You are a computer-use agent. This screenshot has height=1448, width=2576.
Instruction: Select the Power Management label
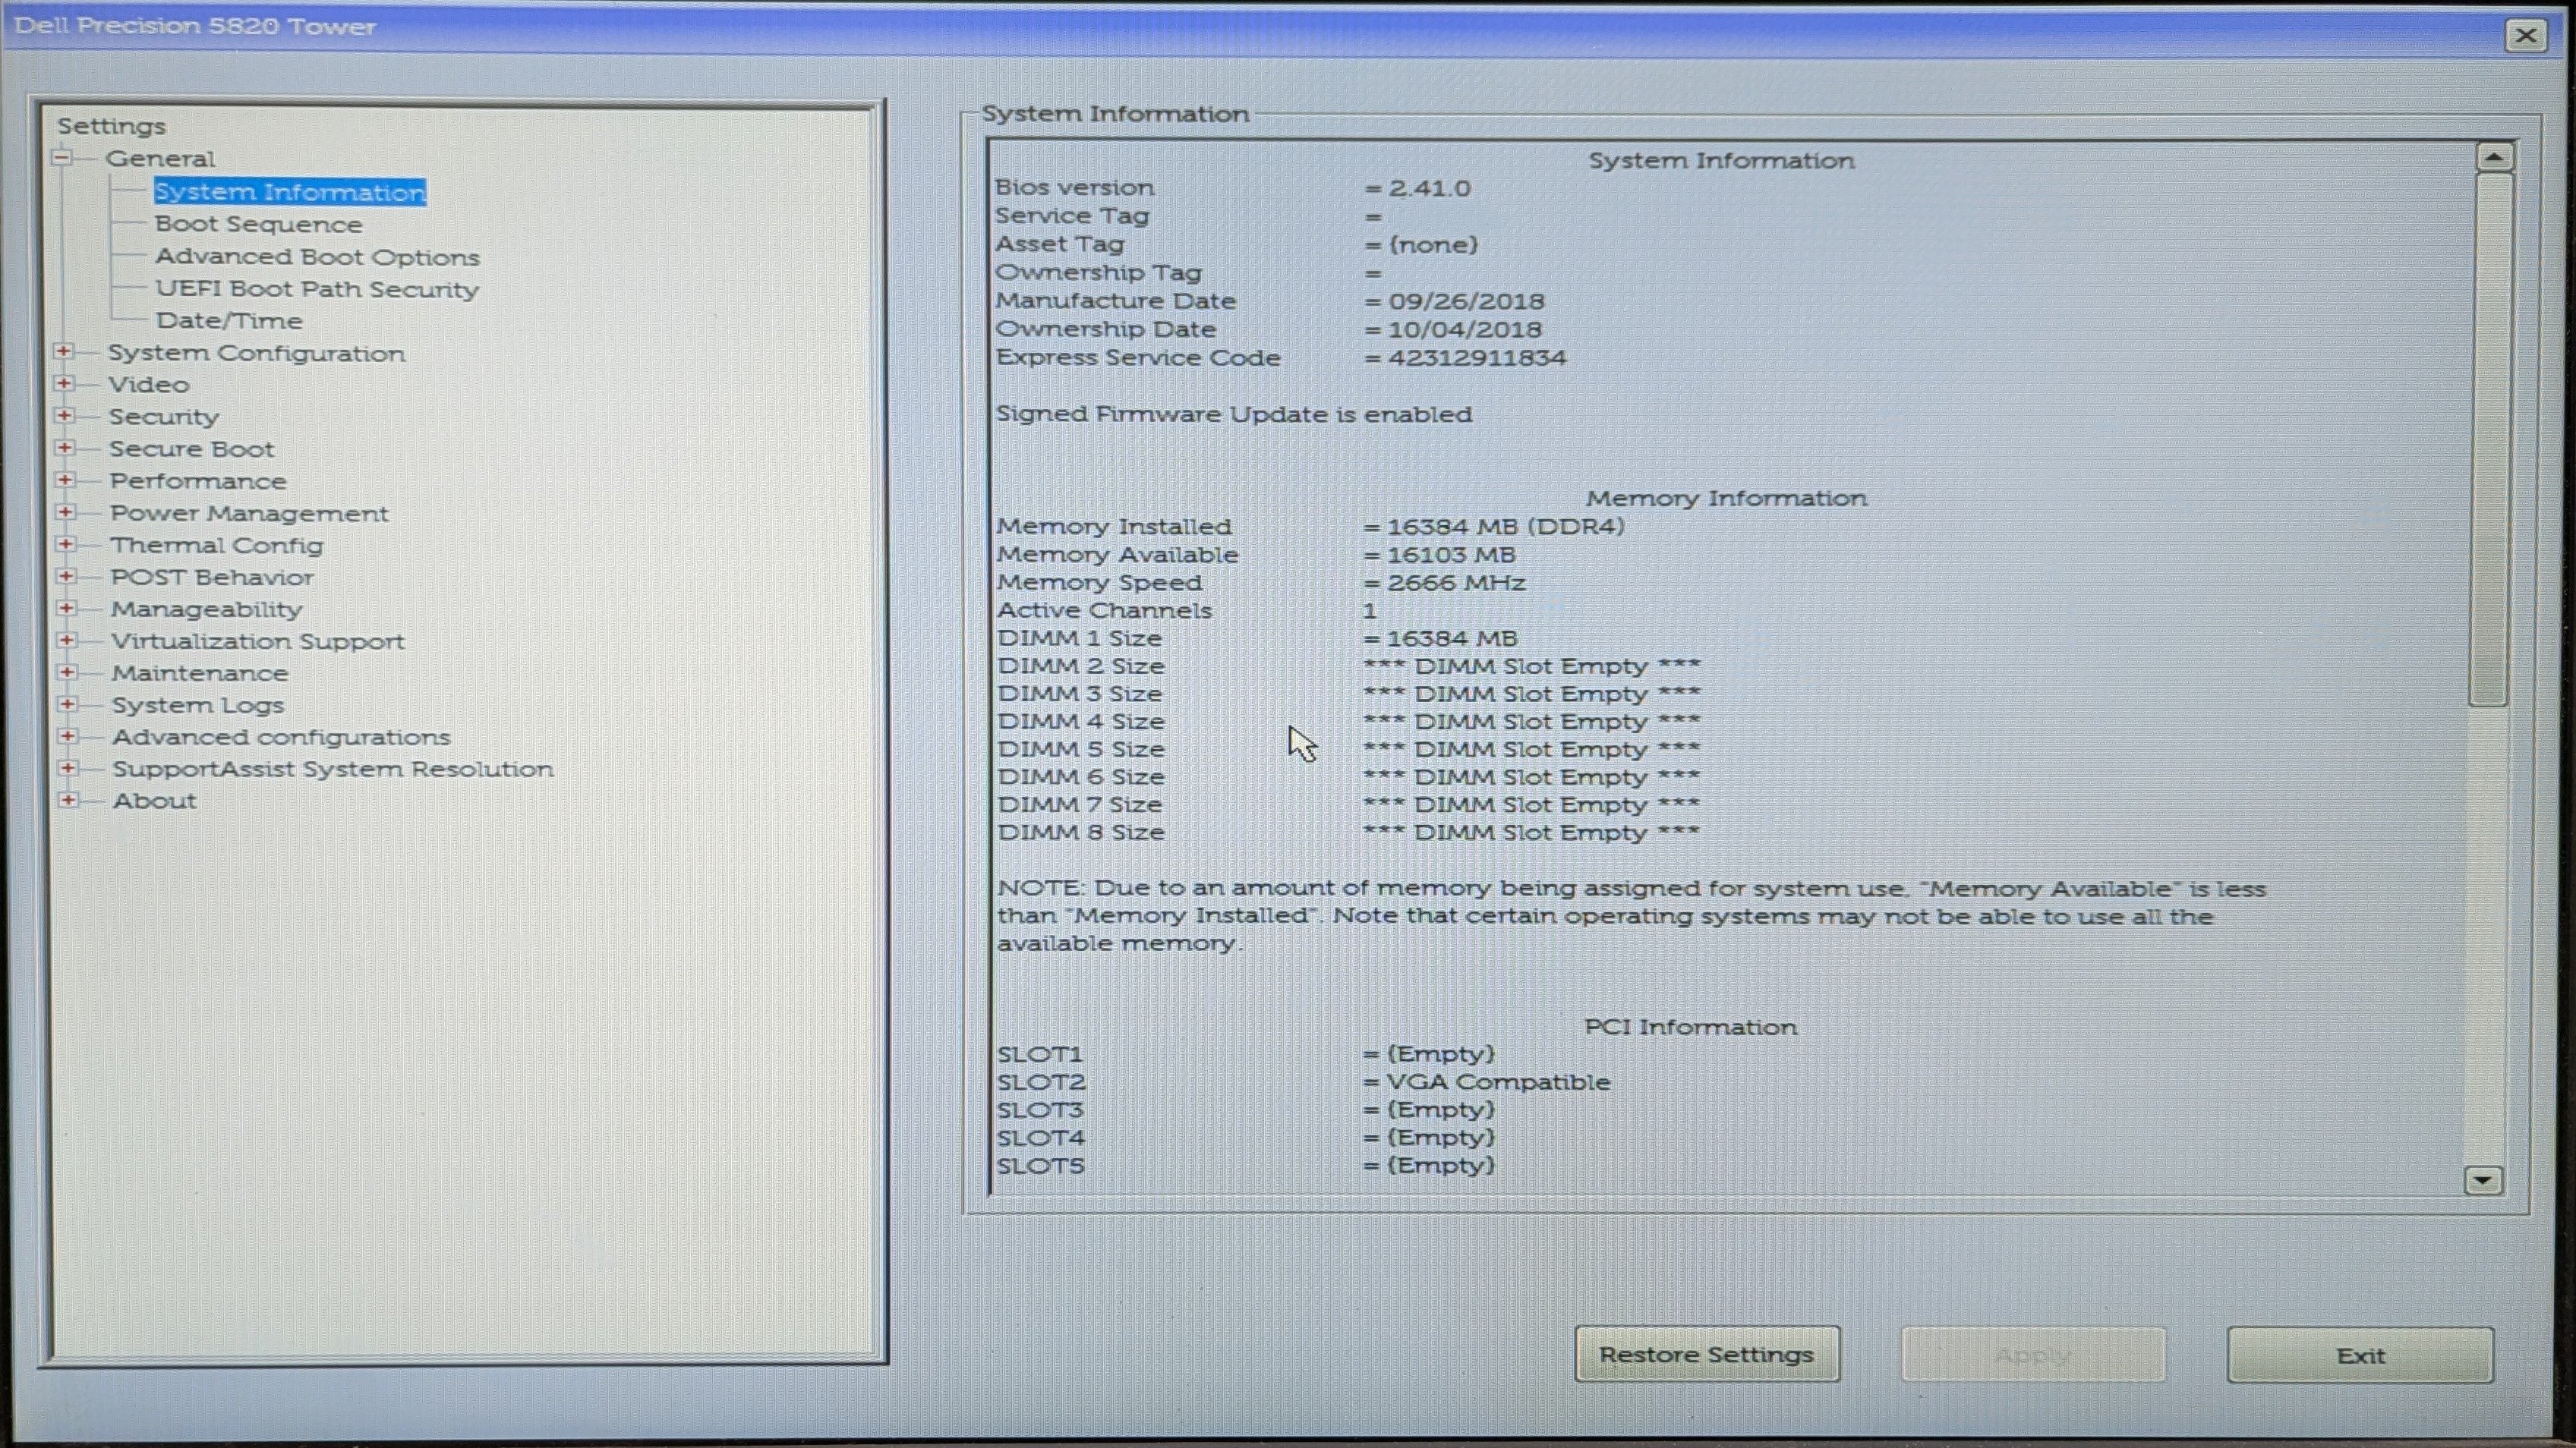coord(249,513)
